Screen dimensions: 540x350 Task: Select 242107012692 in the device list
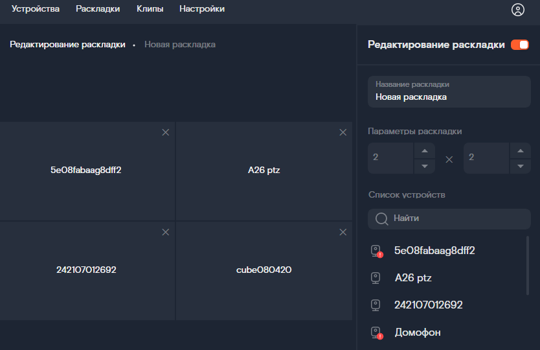coord(429,305)
